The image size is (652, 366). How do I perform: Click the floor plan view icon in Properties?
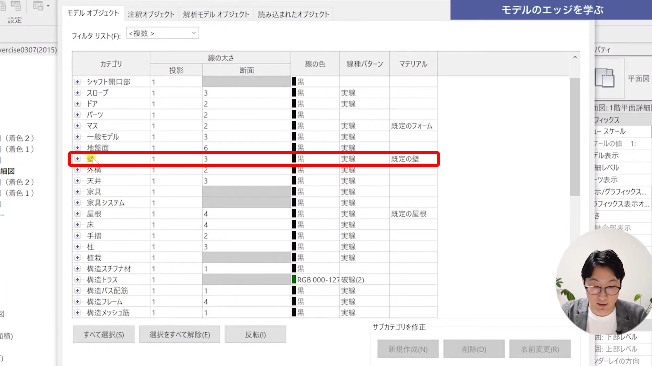(x=605, y=78)
